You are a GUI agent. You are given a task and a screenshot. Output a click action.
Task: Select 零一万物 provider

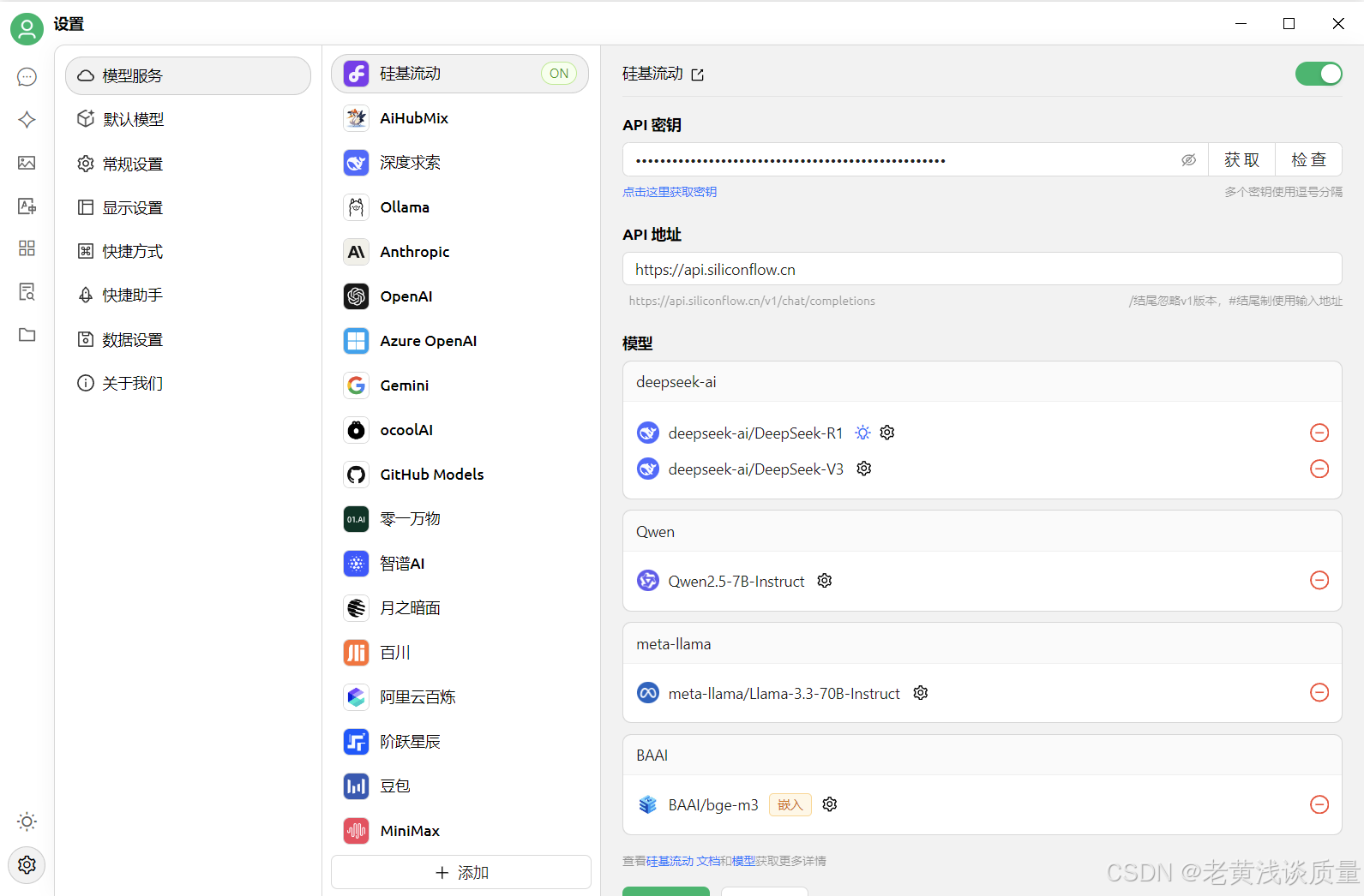460,519
